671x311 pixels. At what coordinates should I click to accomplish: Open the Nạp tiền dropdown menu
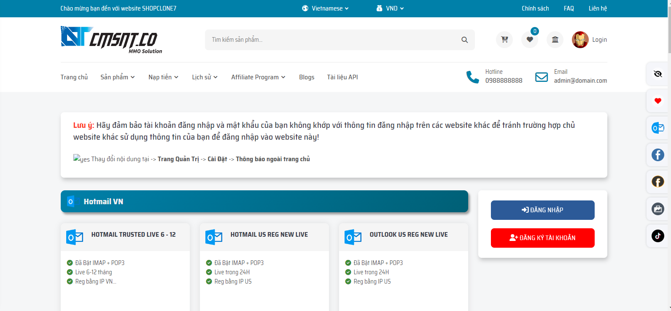click(163, 77)
